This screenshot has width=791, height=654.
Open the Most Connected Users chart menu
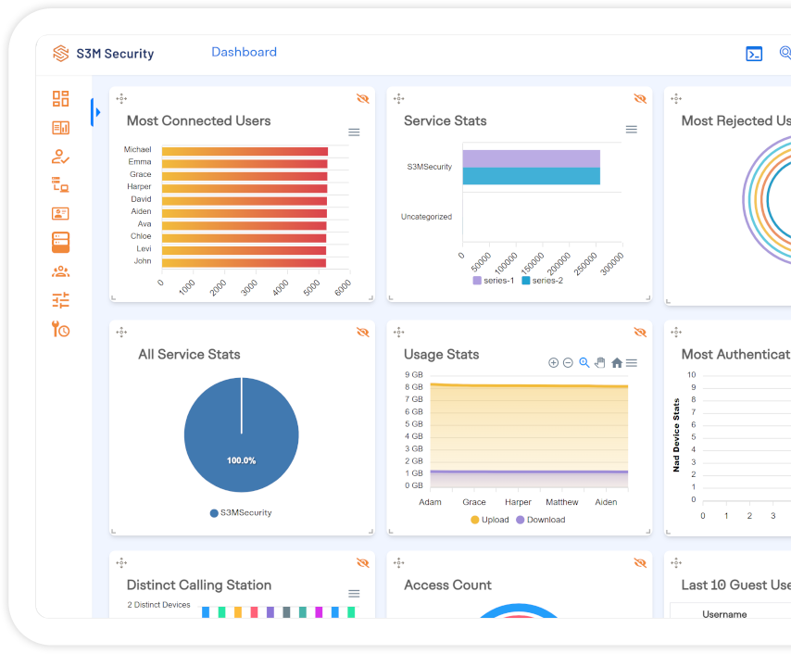(x=354, y=132)
